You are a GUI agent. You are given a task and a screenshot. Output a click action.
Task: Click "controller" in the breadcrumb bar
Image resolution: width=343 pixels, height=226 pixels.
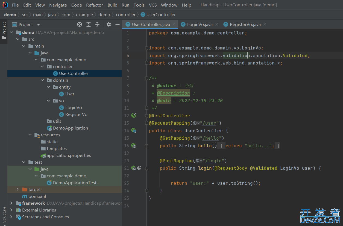[x=126, y=14]
